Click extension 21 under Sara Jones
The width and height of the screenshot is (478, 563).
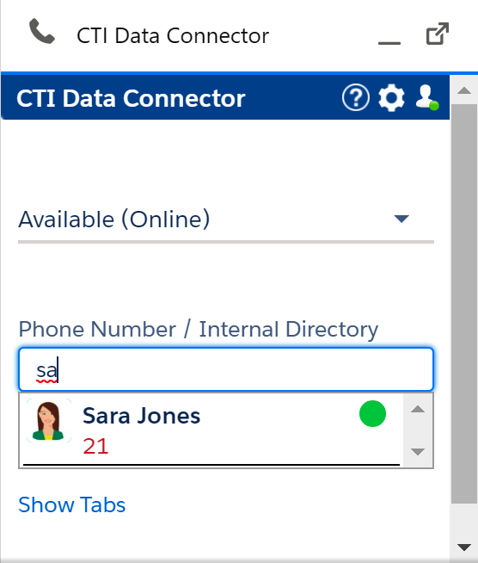tap(95, 446)
